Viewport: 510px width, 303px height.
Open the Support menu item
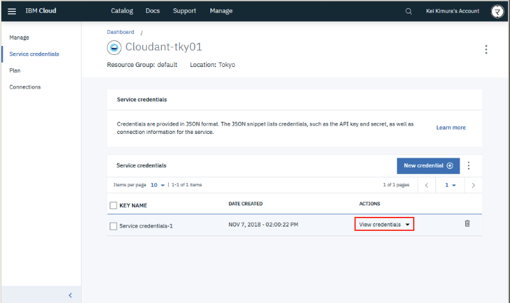point(184,11)
